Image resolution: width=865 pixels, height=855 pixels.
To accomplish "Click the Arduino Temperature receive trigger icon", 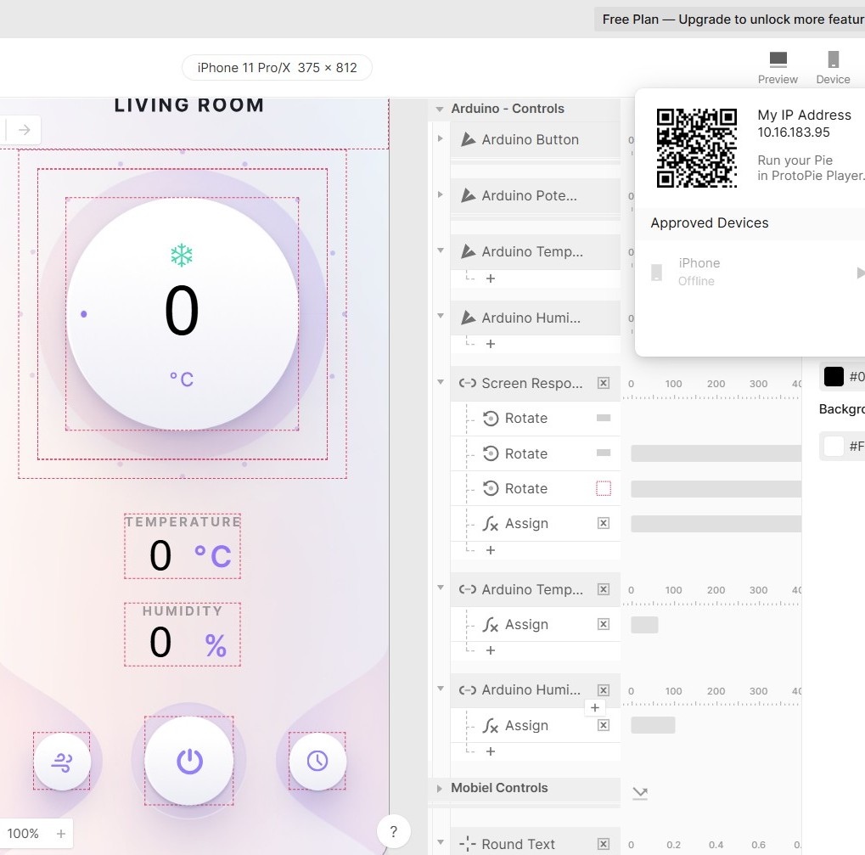I will pyautogui.click(x=466, y=589).
